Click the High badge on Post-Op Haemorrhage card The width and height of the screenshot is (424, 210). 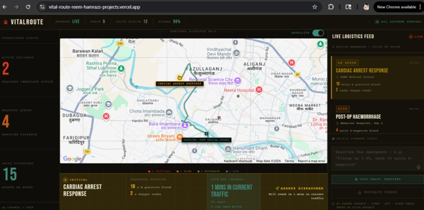point(342,109)
